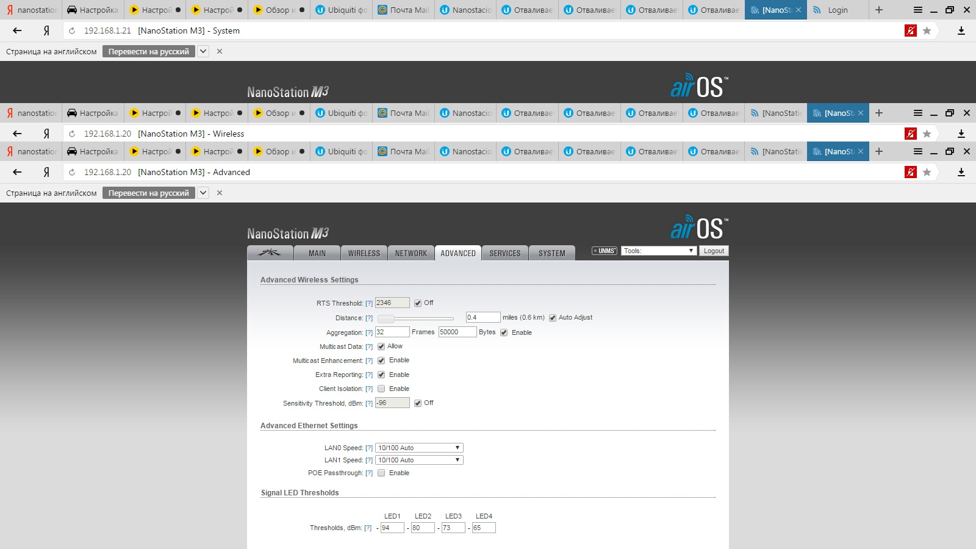Screen dimensions: 976x549
Task: Click the red Protect icon in the Advanced window address bar
Action: click(x=911, y=172)
